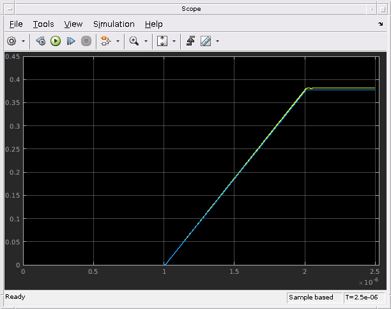This screenshot has height=309, width=391.
Task: Select the Zoom magnifier tool
Action: click(x=134, y=41)
